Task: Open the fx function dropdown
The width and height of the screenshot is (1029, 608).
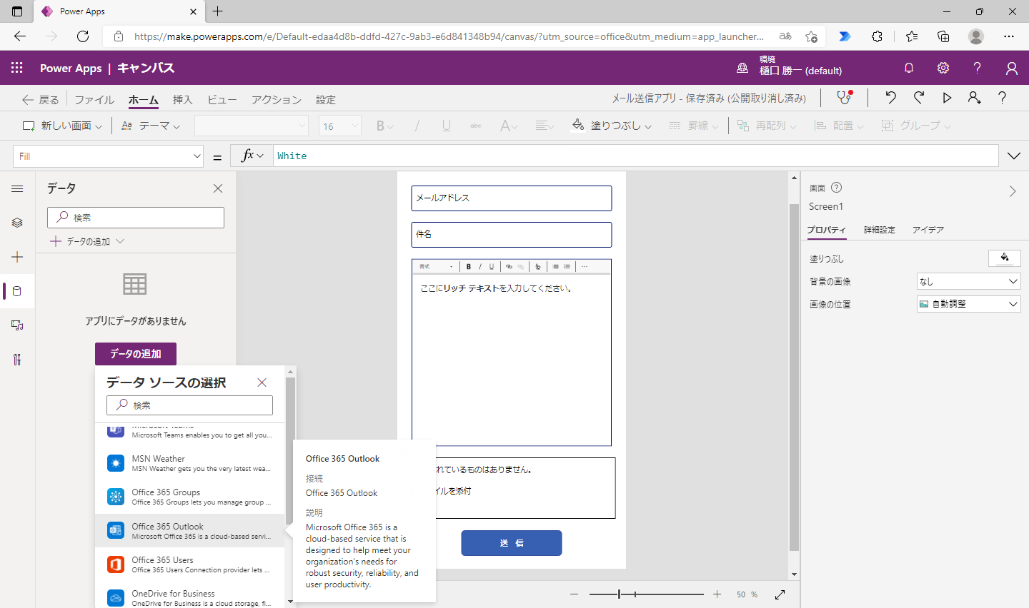Action: 252,156
